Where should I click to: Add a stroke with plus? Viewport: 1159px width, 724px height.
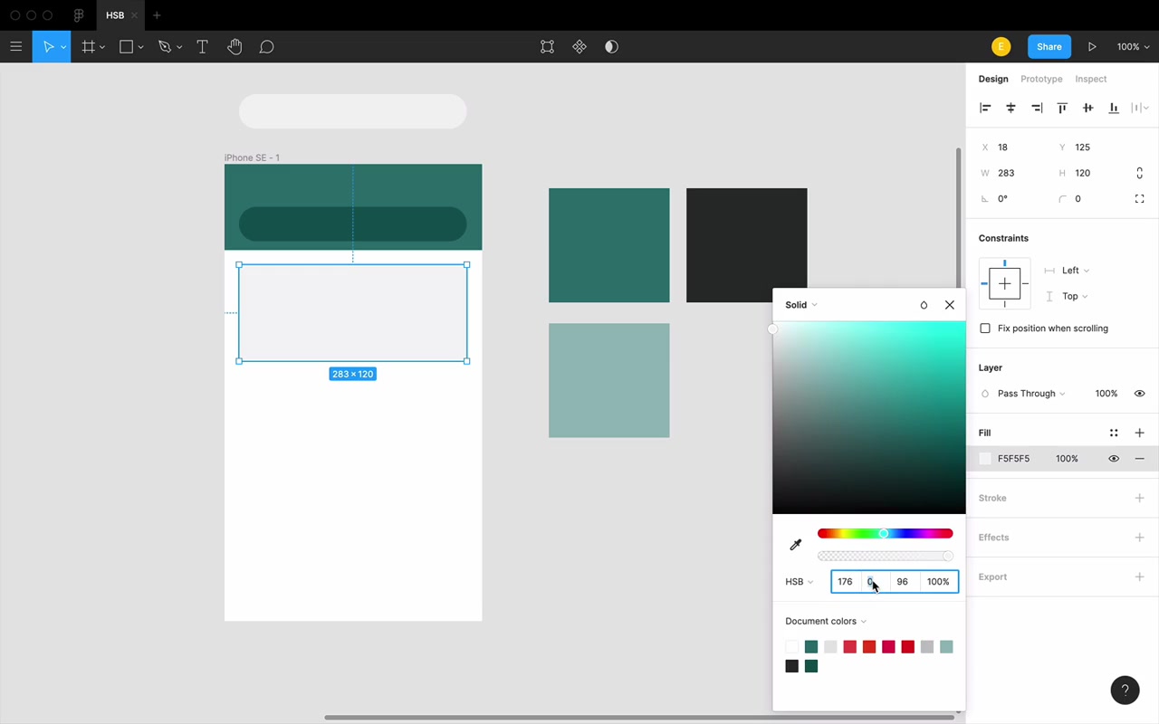tap(1139, 498)
